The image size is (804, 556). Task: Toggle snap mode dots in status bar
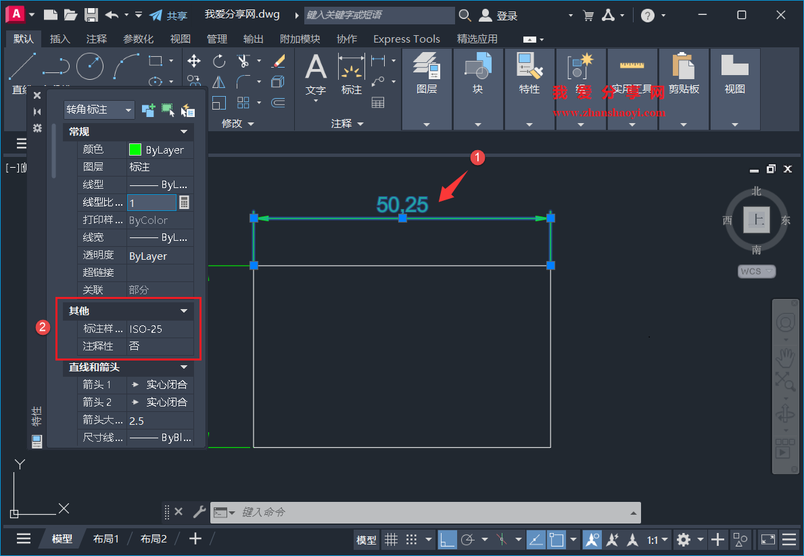pyautogui.click(x=411, y=539)
